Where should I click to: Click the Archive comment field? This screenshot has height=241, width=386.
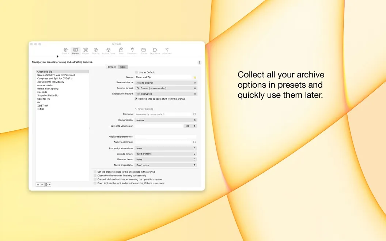[x=163, y=142]
